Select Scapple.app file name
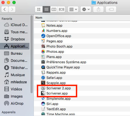This screenshot has height=116, width=130. [x=56, y=83]
